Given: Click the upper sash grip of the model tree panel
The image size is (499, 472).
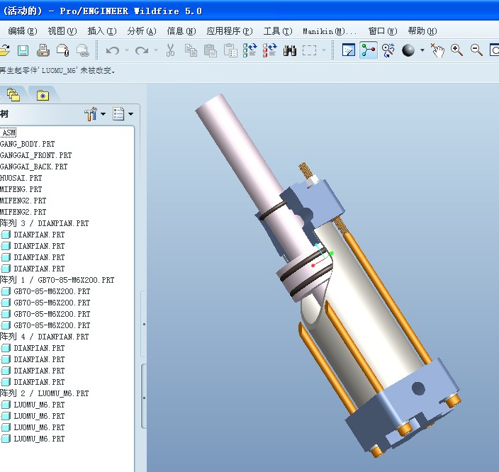Looking at the screenshot, I should [144, 325].
